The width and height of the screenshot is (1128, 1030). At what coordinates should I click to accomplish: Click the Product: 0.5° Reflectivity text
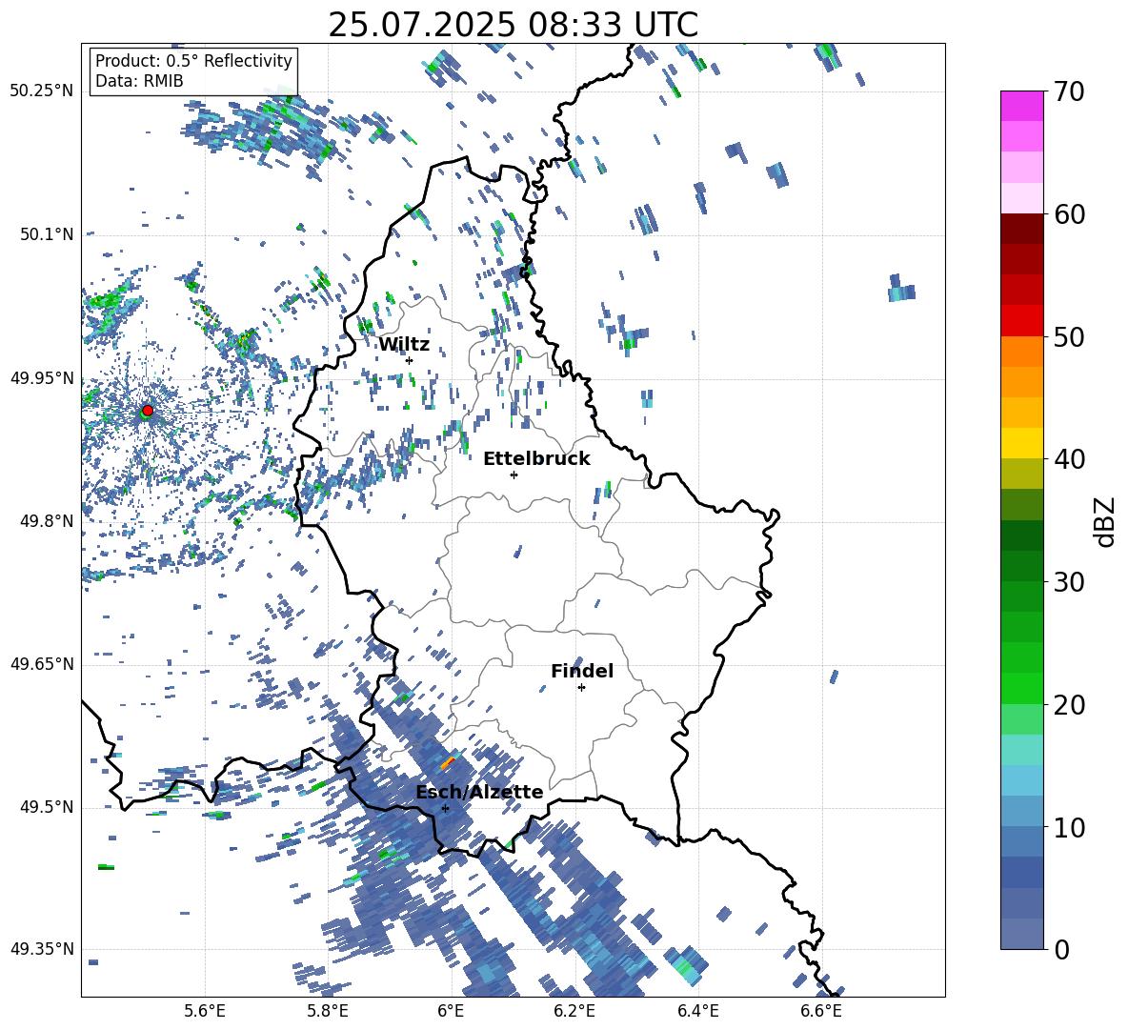click(193, 60)
